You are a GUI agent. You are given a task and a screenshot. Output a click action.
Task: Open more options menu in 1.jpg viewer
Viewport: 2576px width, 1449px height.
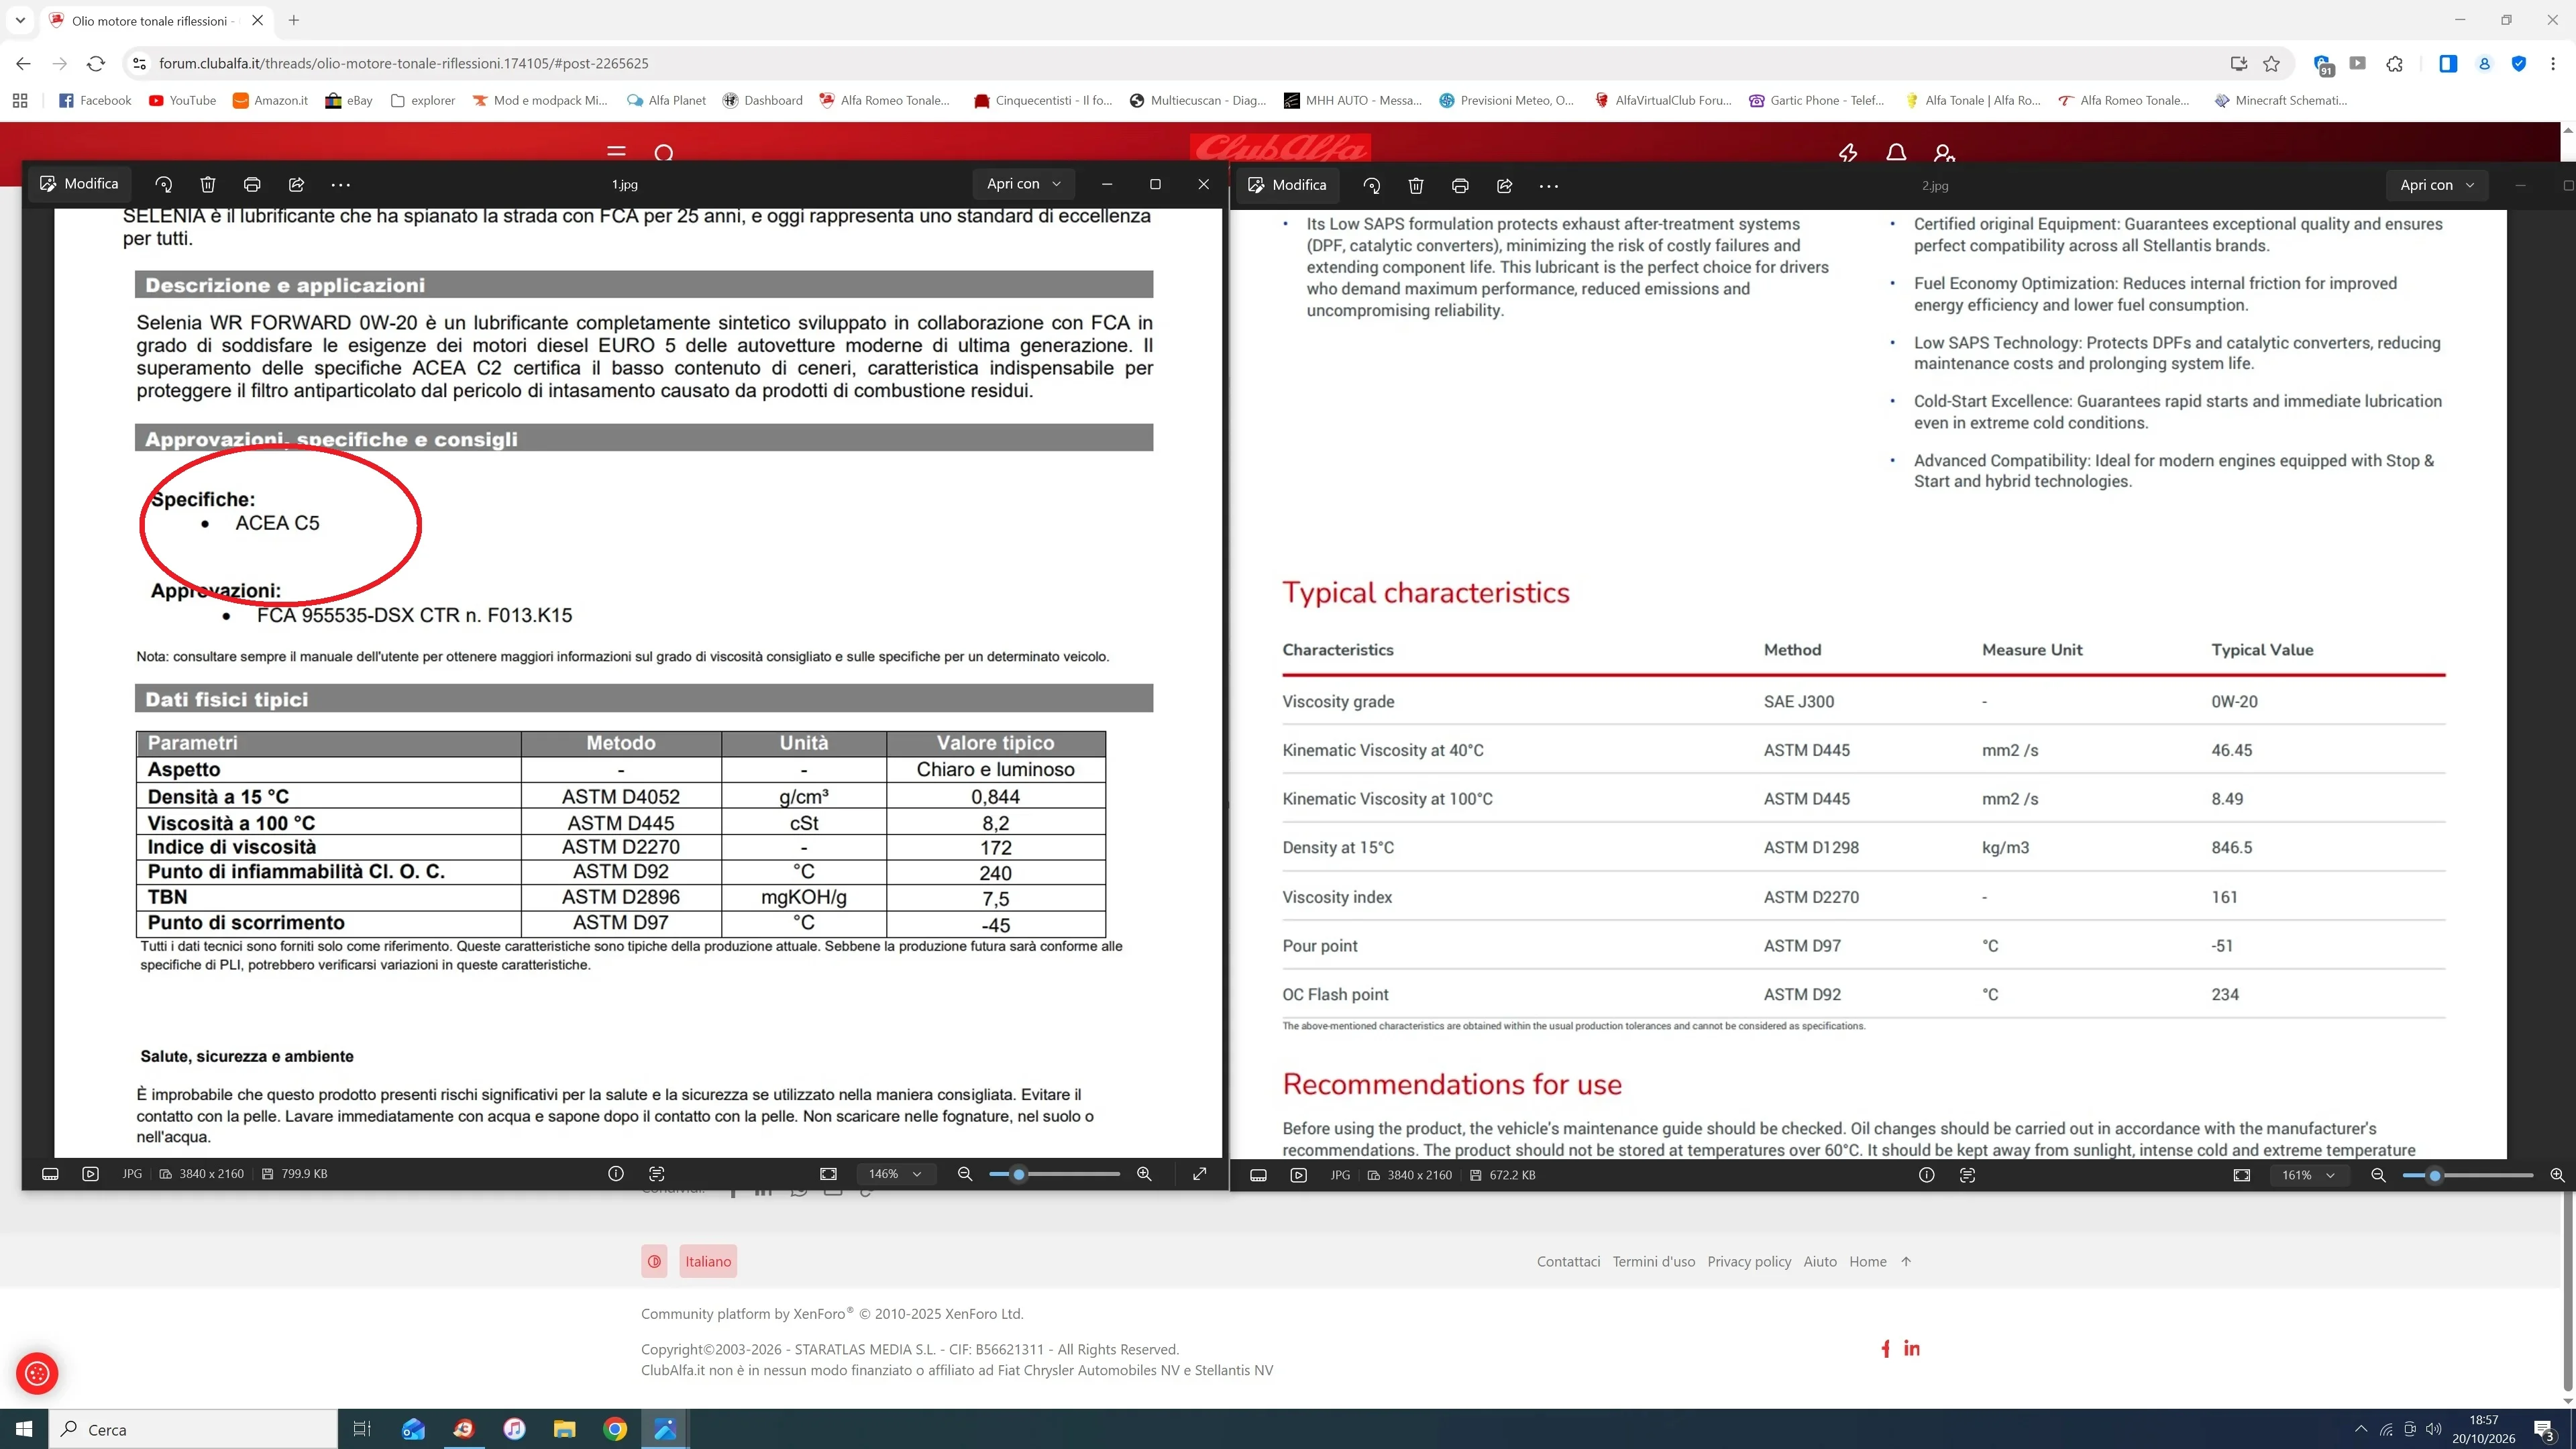click(341, 184)
